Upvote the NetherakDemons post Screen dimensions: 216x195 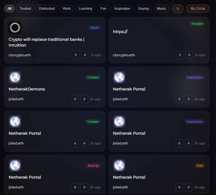click(75, 99)
